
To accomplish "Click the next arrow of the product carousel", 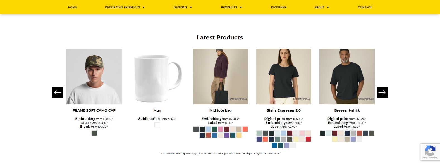I will (382, 93).
